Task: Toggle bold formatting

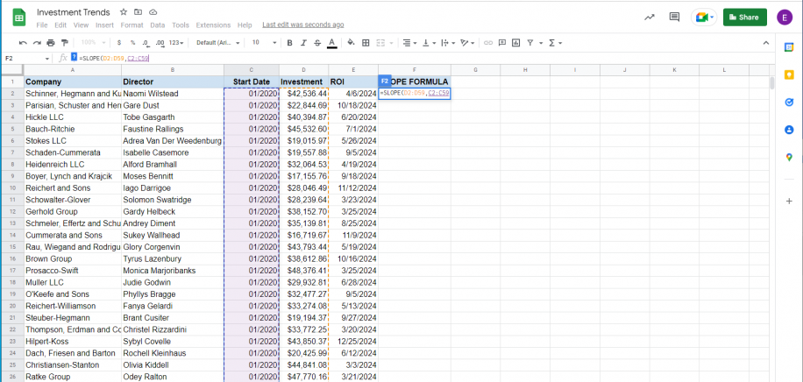Action: point(290,43)
